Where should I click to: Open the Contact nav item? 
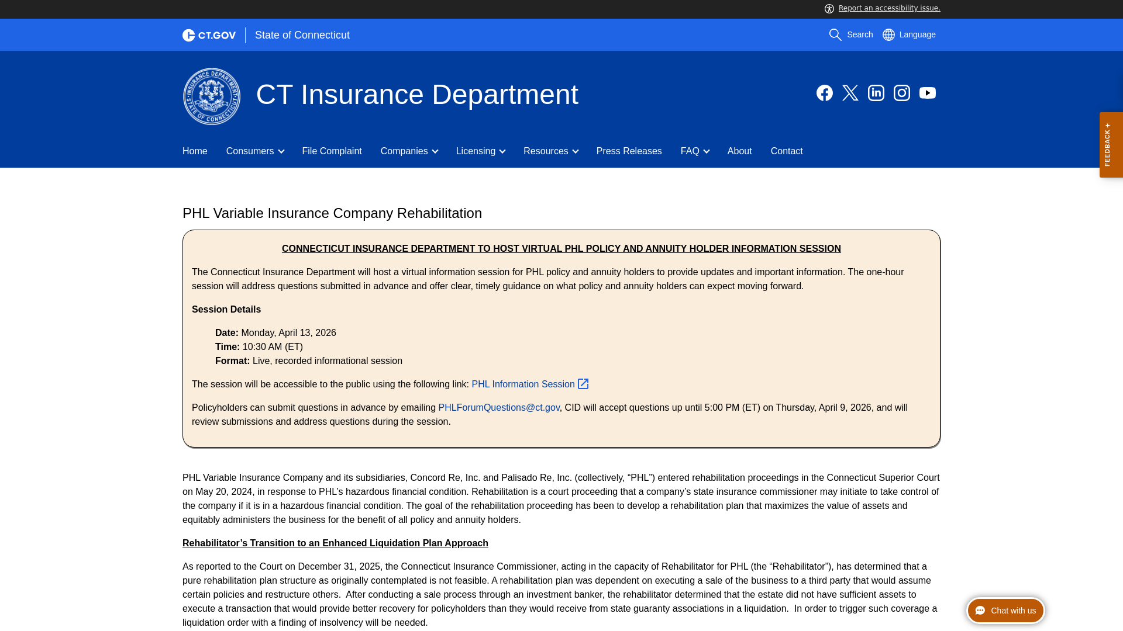pos(787,151)
